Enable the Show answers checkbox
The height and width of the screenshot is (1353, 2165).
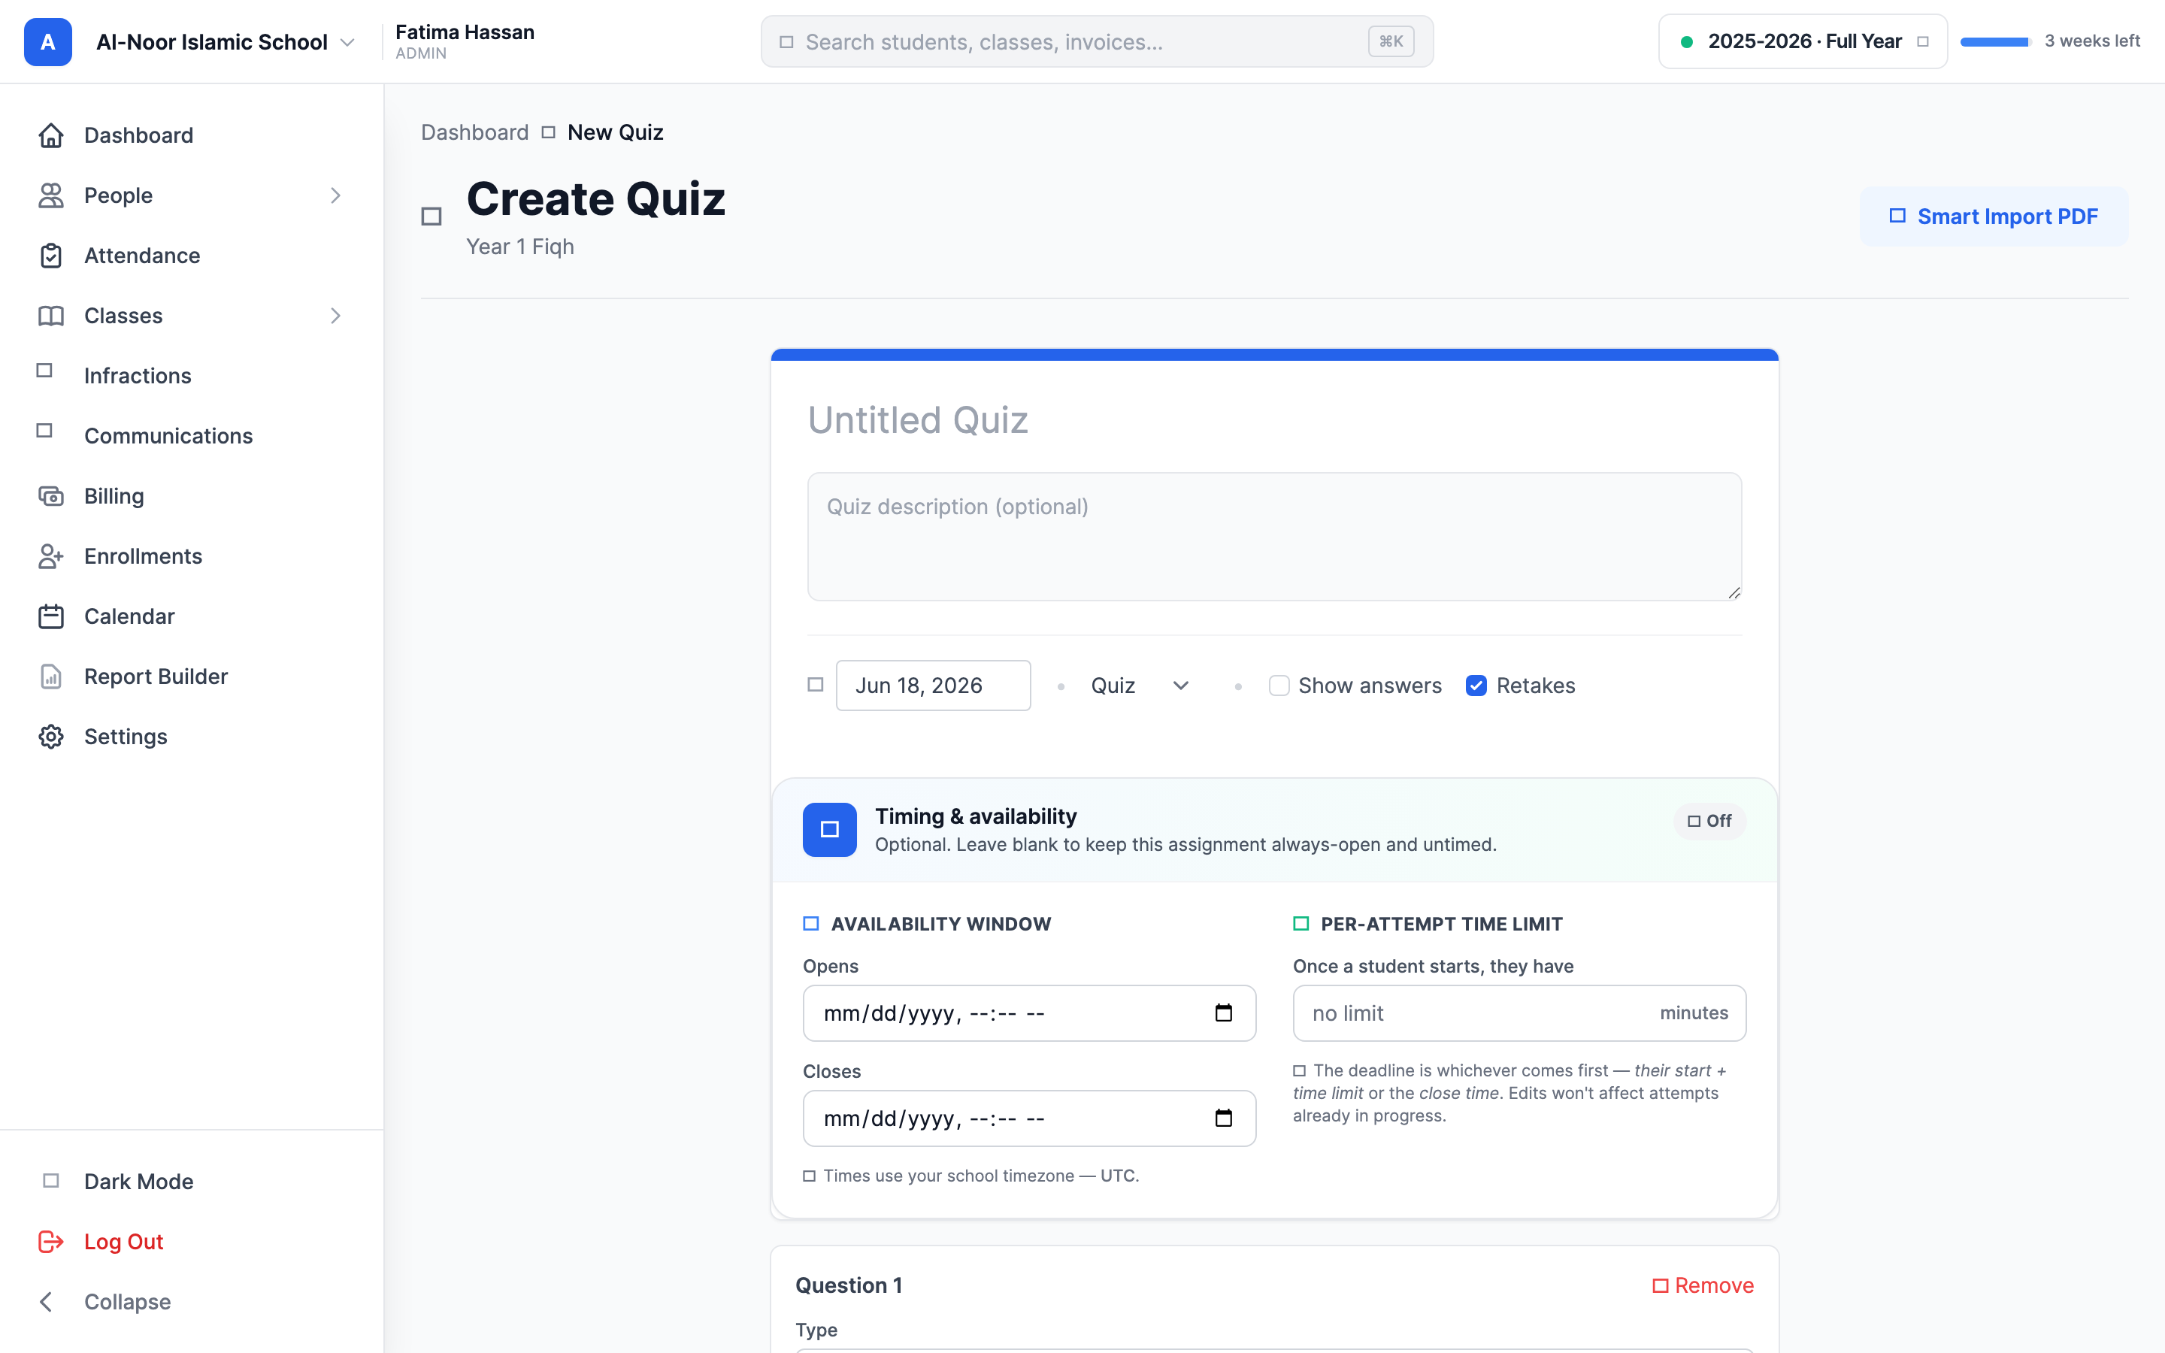pyautogui.click(x=1279, y=686)
